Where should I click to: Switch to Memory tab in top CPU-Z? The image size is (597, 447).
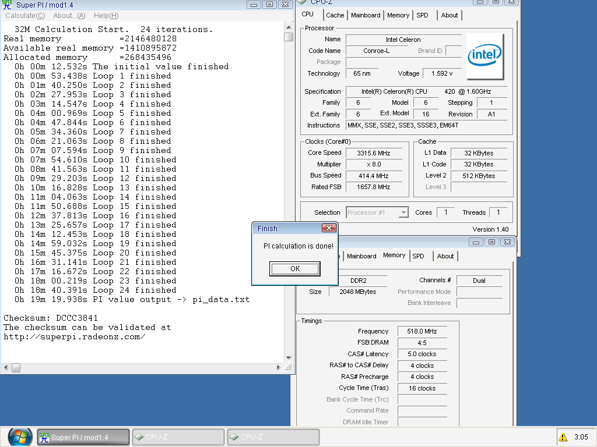(398, 15)
